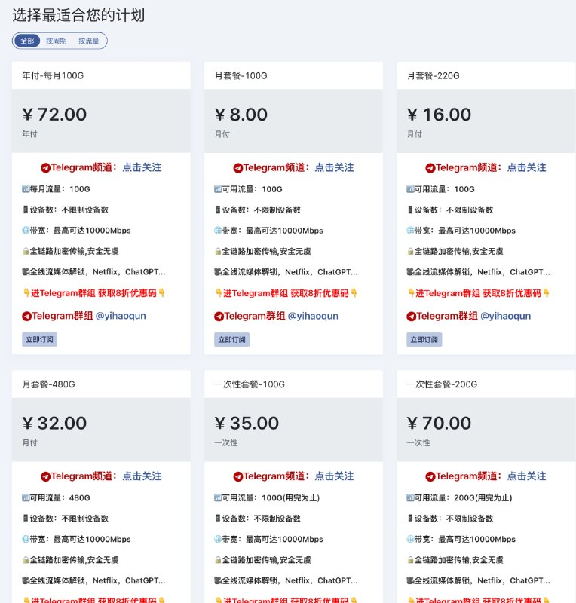Click 立即订阅 on the 月套餐-100G plan
The width and height of the screenshot is (576, 603).
tap(233, 339)
